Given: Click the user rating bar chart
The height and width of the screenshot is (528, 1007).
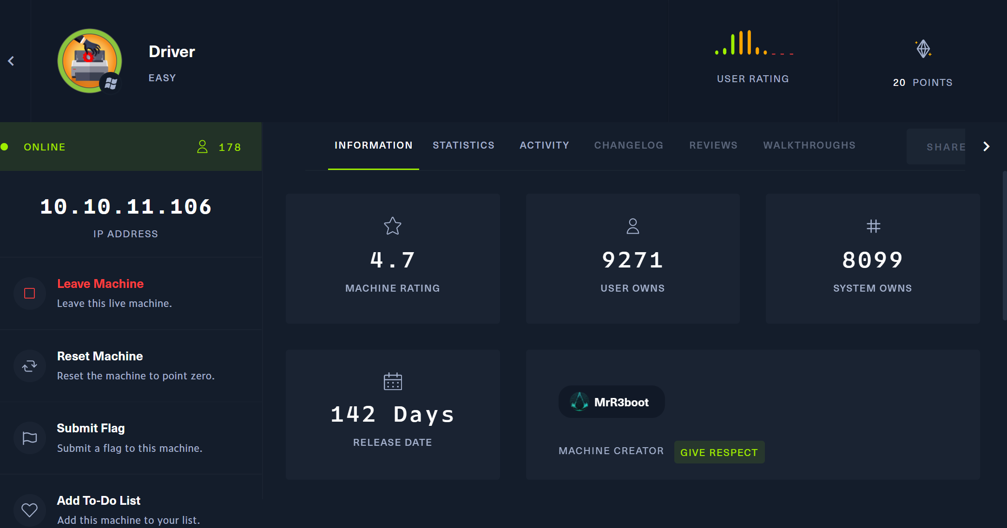Looking at the screenshot, I should tap(753, 44).
